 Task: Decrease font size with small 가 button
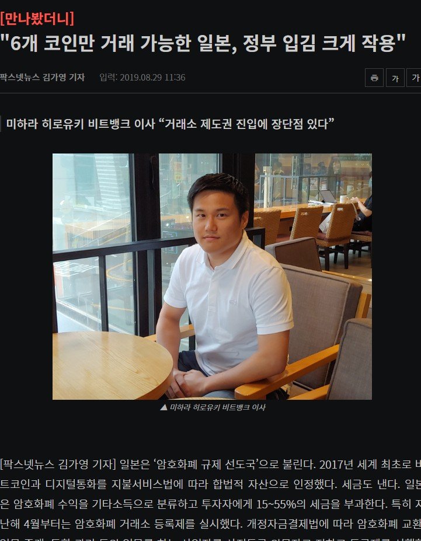coord(395,78)
